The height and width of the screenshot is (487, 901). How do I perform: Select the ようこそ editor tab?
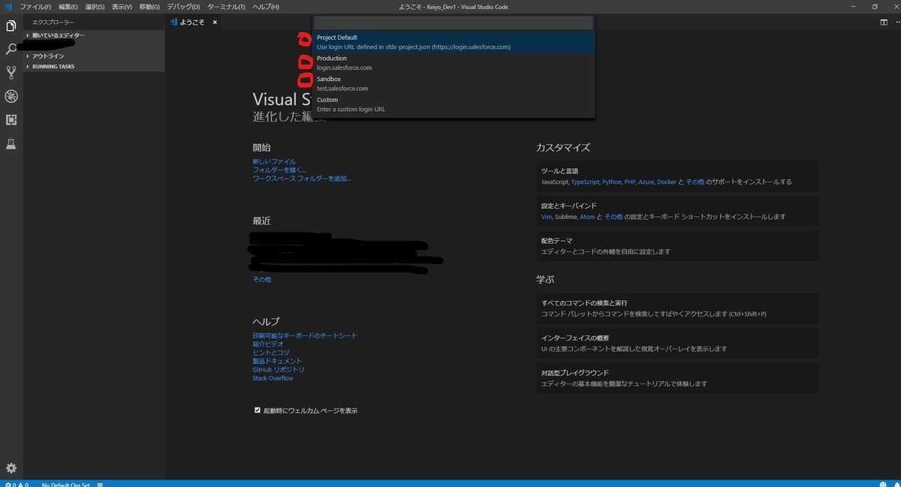(x=194, y=23)
